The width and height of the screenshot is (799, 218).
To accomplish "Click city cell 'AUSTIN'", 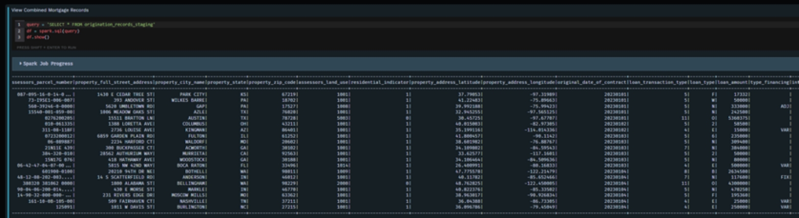I will tap(197, 118).
